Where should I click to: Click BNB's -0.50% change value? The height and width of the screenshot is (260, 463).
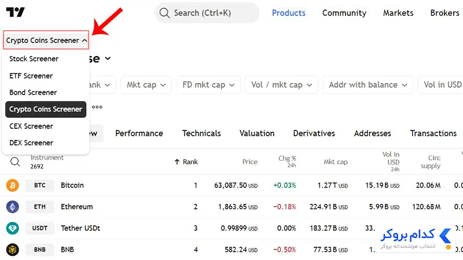pos(285,250)
